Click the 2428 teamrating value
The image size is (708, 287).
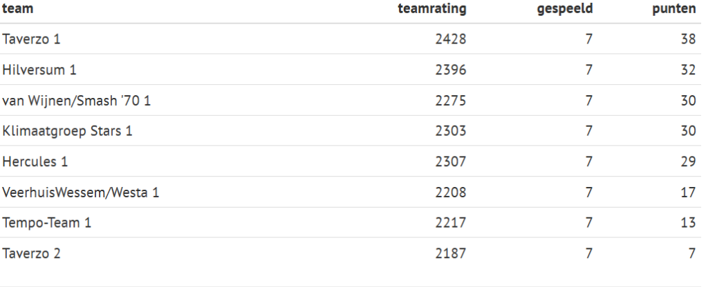pyautogui.click(x=451, y=39)
